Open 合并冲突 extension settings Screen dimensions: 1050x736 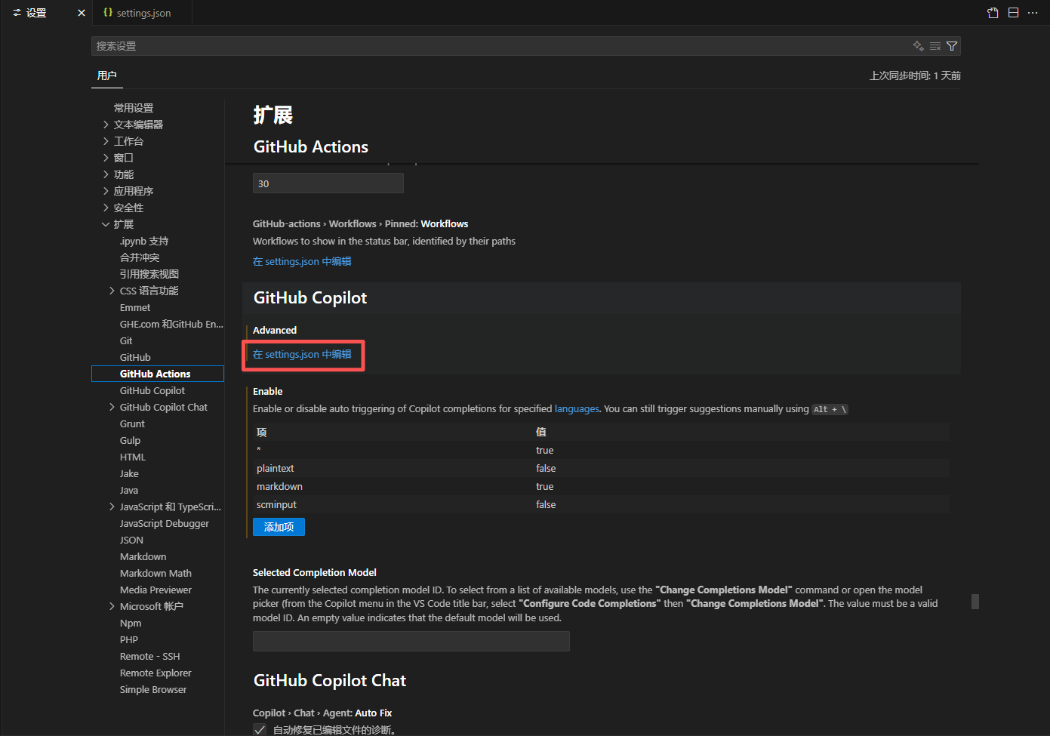coord(140,257)
